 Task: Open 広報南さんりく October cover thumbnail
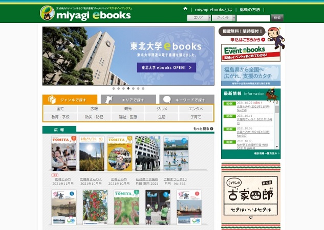92,154
